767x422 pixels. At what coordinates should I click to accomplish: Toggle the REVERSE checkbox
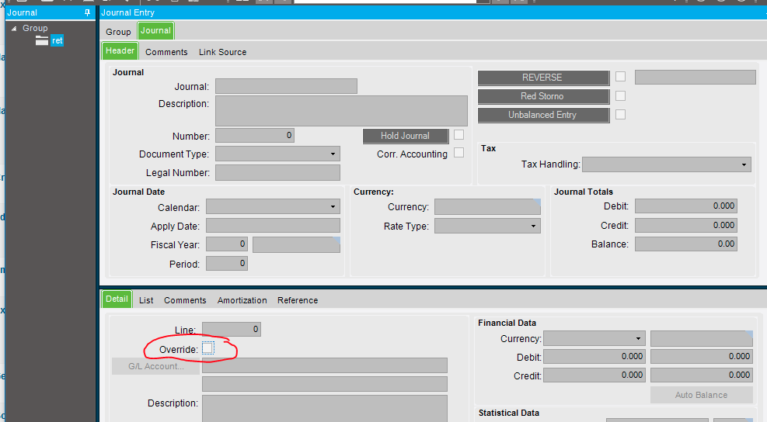620,77
